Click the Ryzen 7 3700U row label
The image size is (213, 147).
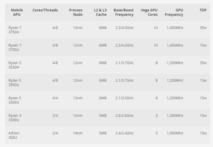pos(15,47)
